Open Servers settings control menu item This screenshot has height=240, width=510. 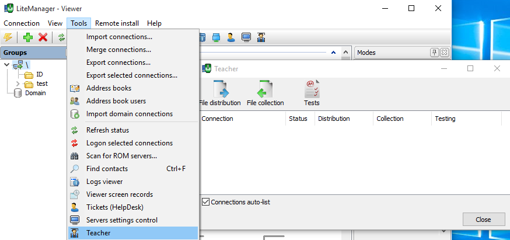click(133, 220)
